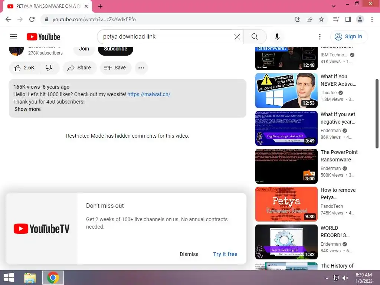Close the PETYA.A RANSOMWARE tab
This screenshot has width=380, height=285.
[x=86, y=6]
